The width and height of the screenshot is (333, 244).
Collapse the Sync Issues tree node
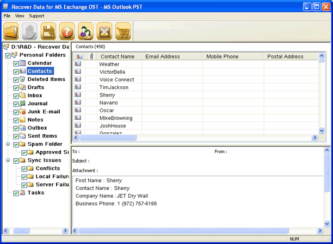tap(8, 160)
